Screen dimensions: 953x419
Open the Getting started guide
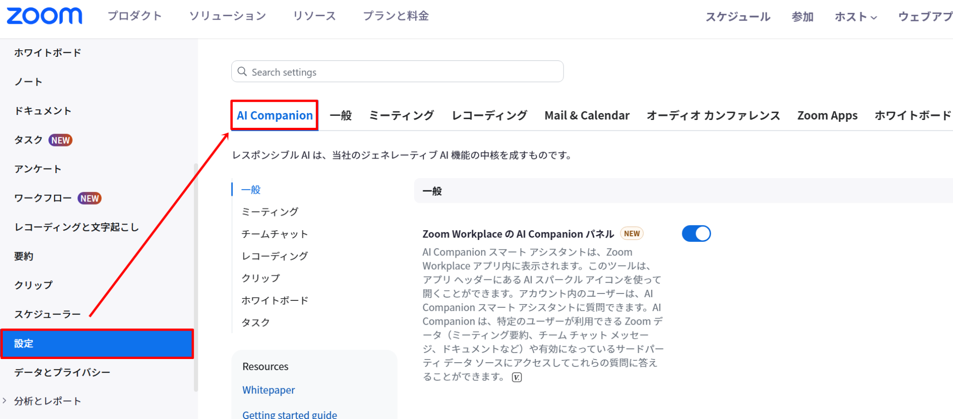click(289, 413)
